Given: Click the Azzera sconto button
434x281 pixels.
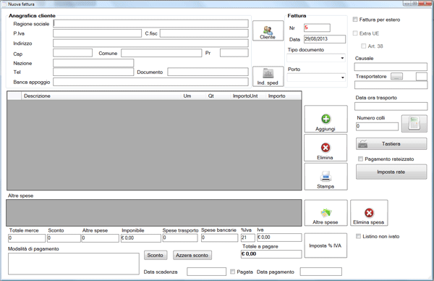Looking at the screenshot, I should 192,255.
